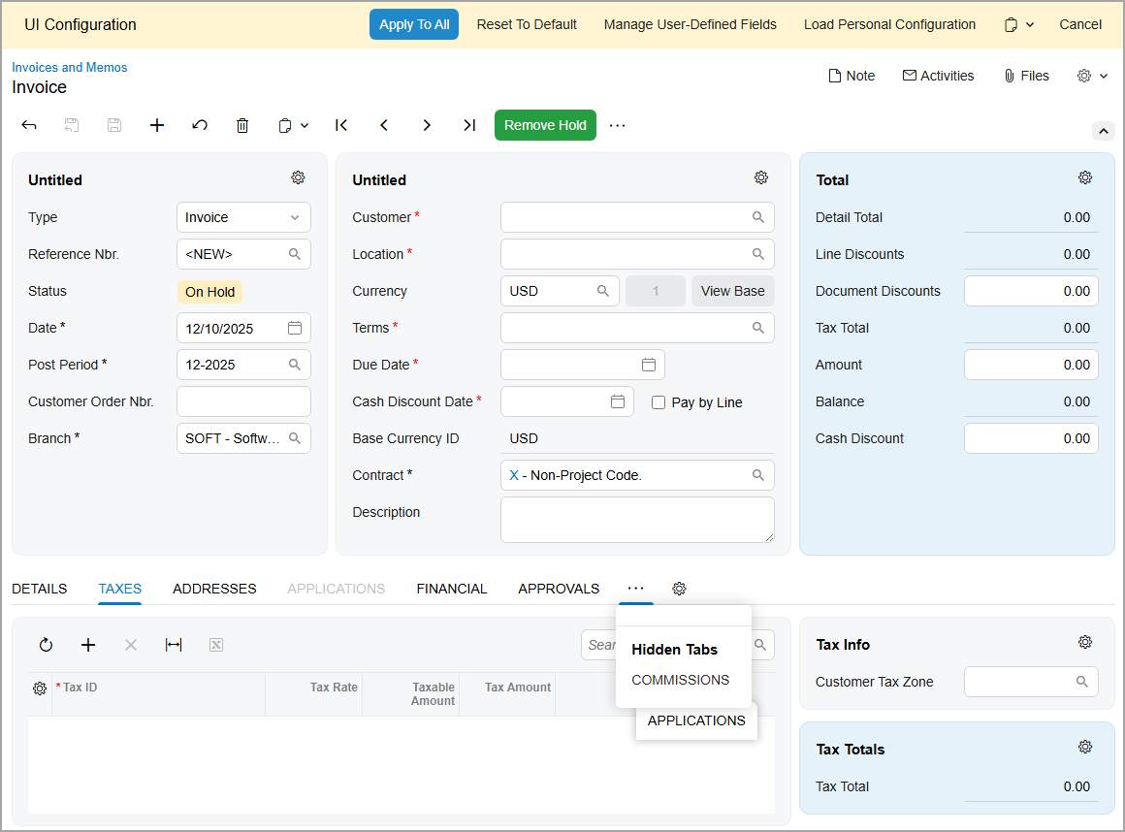Click the Document Discounts amount field

1031,291
